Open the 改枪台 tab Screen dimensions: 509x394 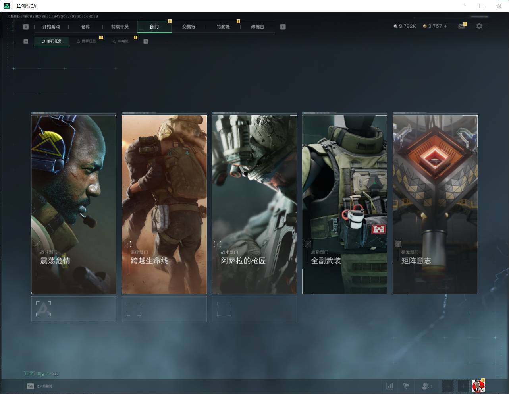click(257, 27)
